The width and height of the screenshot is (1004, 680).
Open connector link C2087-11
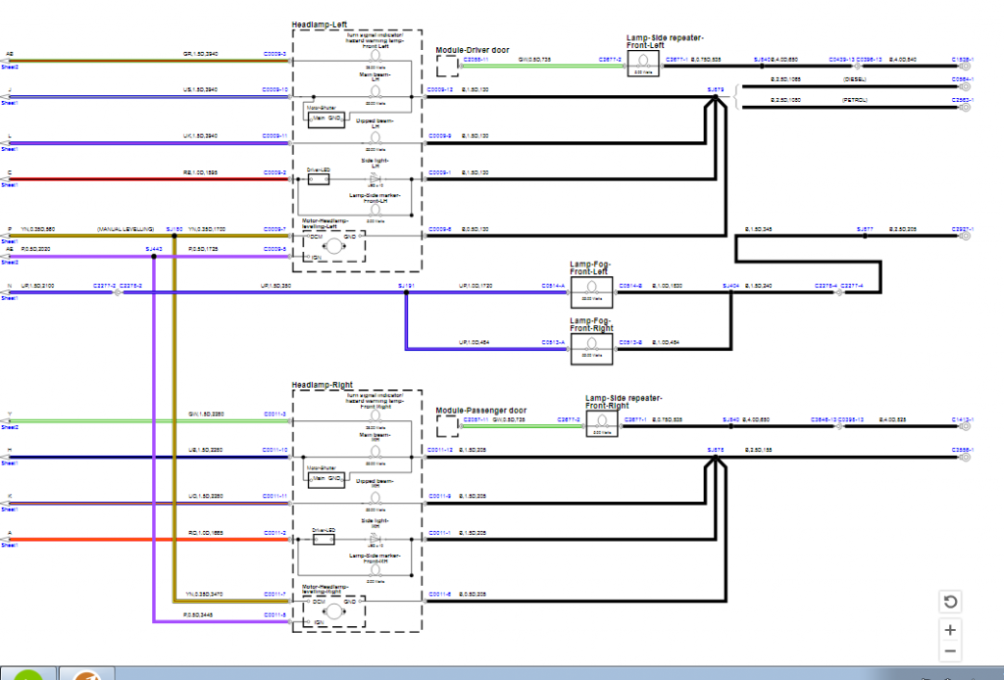click(x=476, y=419)
